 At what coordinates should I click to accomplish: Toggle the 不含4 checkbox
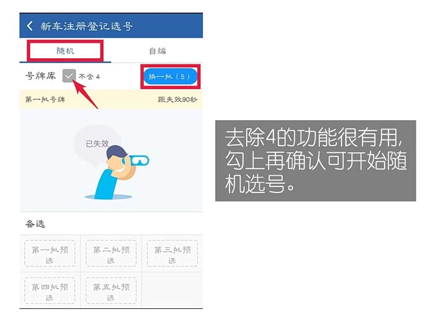pos(69,76)
